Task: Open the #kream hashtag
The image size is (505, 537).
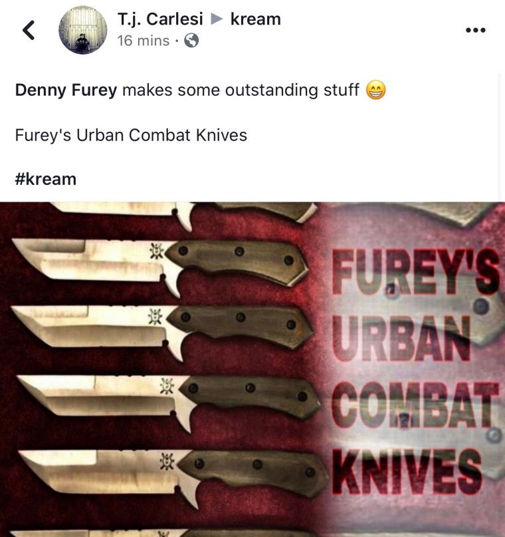Action: (46, 179)
